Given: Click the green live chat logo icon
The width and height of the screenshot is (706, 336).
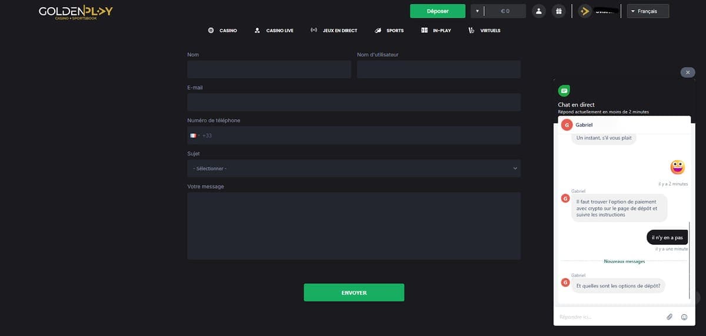Looking at the screenshot, I should pyautogui.click(x=564, y=91).
